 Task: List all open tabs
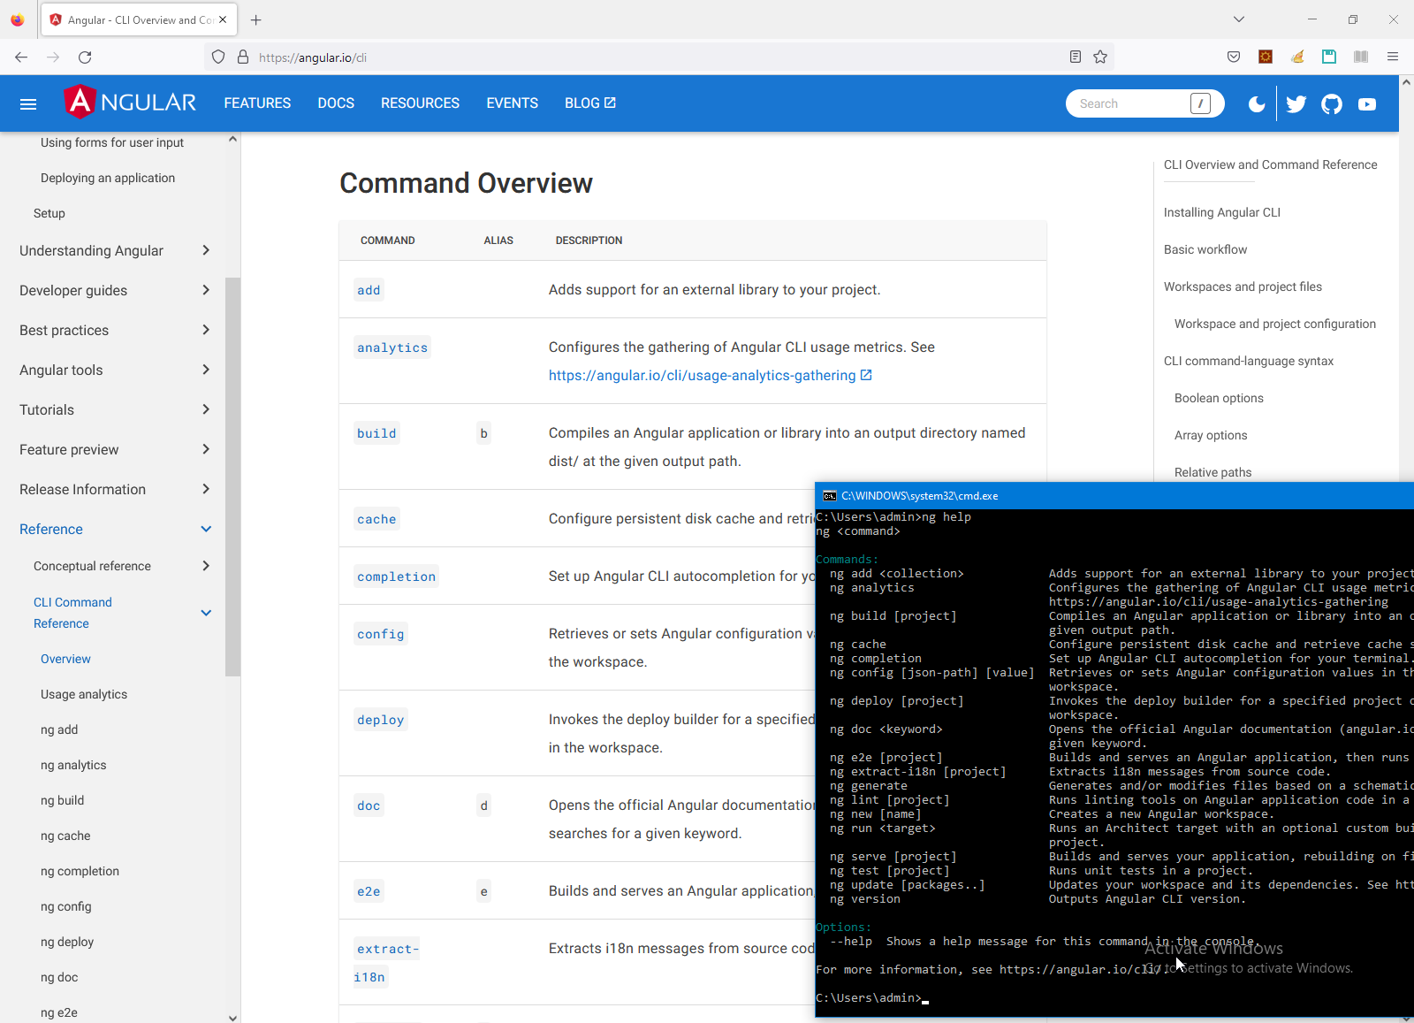point(1239,19)
